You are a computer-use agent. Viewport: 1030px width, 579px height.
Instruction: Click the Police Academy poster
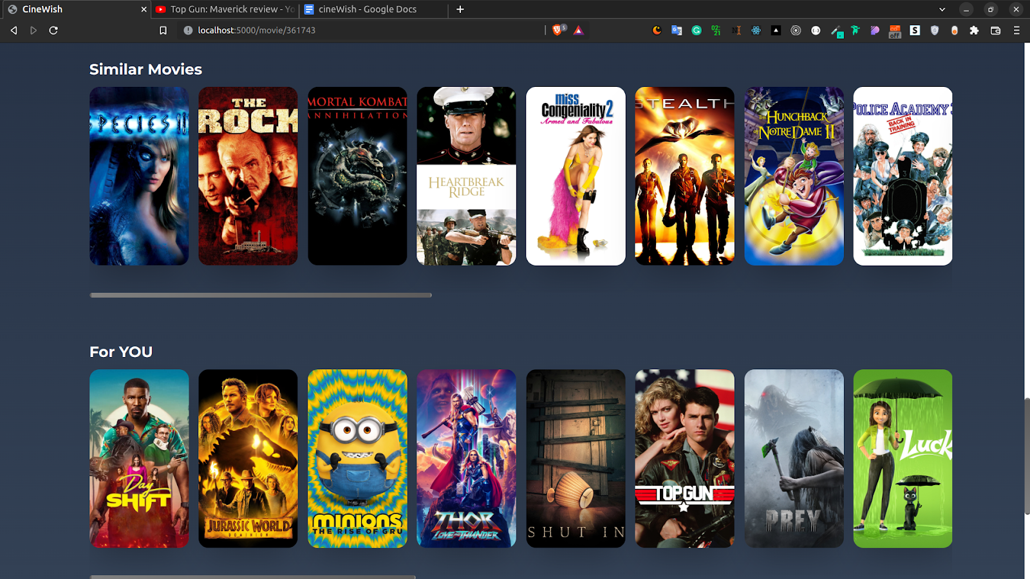tap(903, 176)
